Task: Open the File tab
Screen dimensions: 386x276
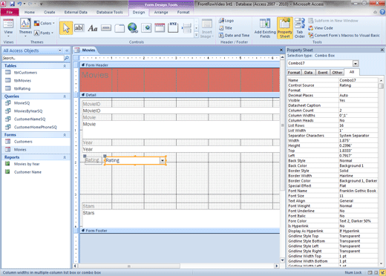Action: (x=10, y=12)
